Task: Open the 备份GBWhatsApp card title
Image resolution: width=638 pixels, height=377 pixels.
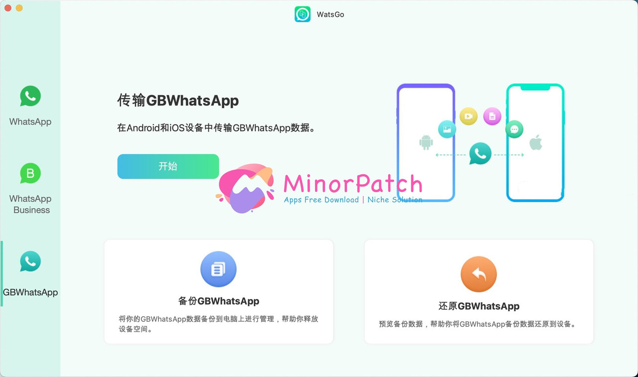Action: pyautogui.click(x=218, y=301)
